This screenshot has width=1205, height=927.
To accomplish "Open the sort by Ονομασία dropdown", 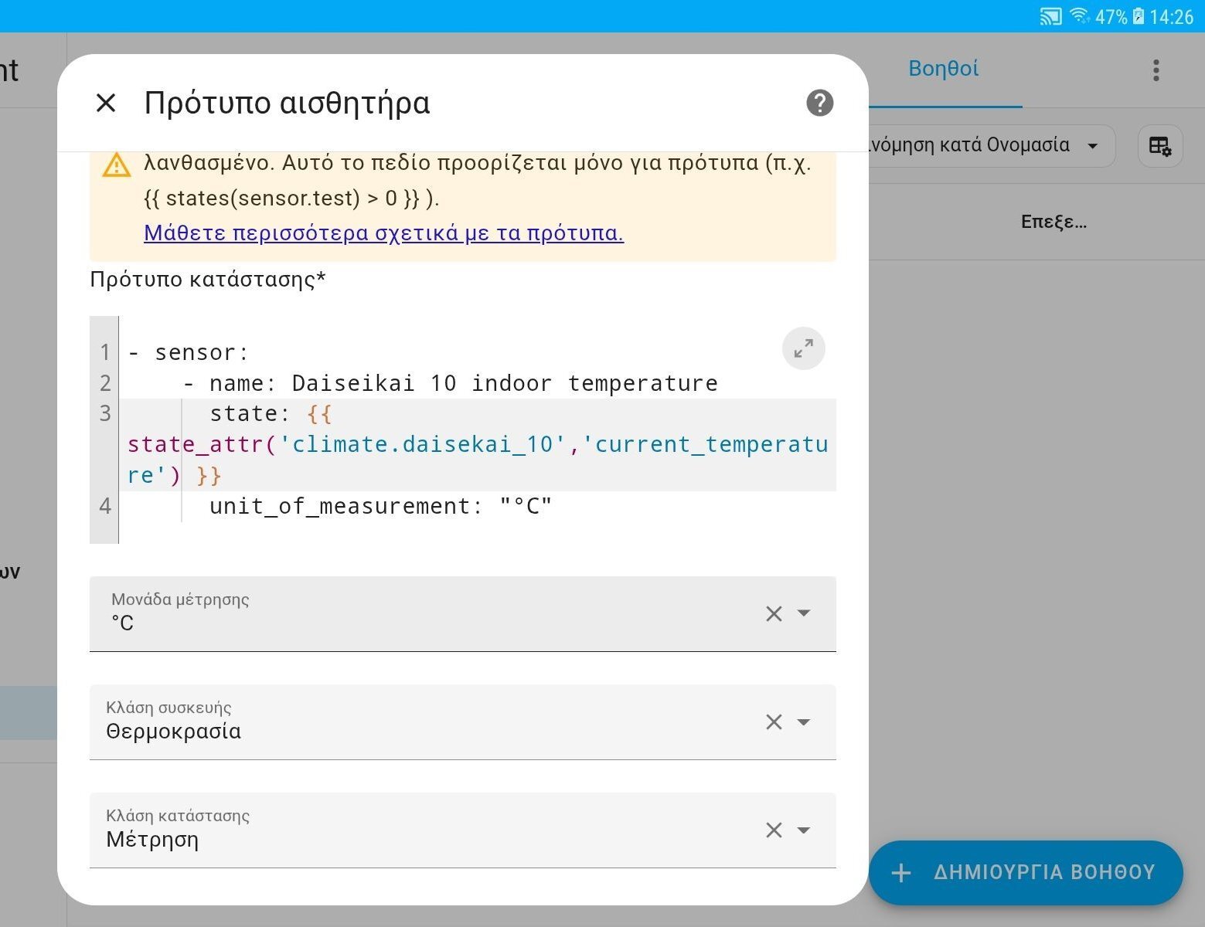I will 989,146.
